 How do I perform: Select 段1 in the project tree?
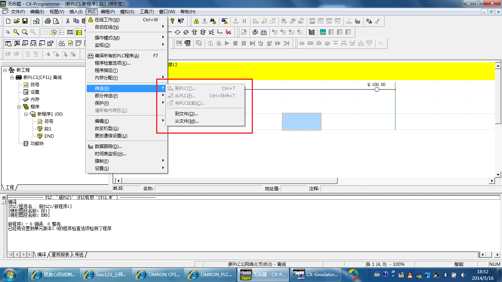(x=48, y=129)
